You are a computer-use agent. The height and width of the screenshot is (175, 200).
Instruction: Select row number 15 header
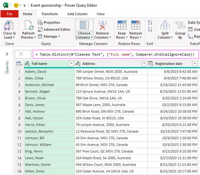19,165
